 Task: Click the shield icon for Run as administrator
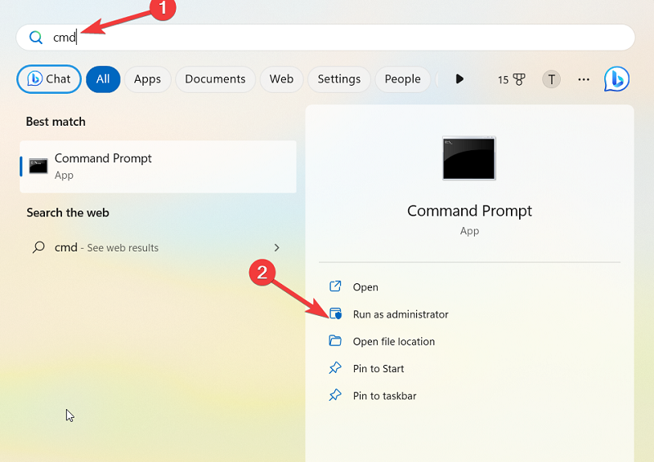coord(335,314)
